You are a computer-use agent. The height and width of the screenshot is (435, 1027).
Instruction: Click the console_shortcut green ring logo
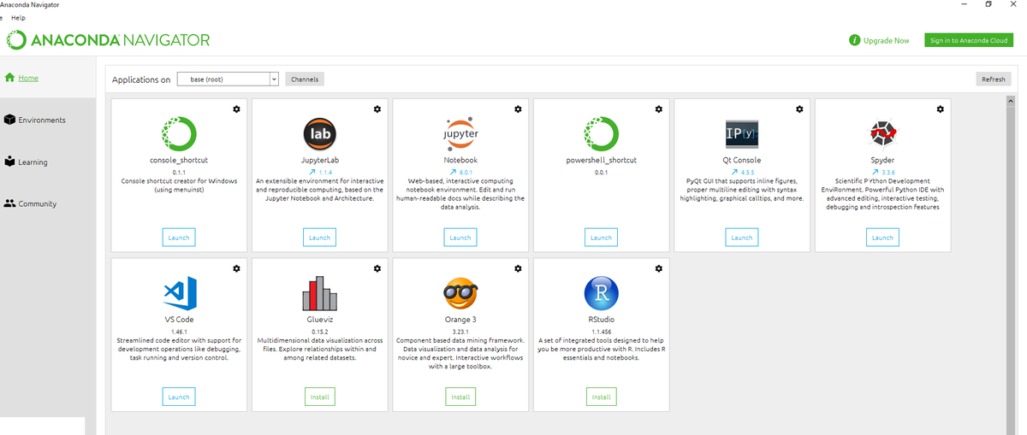point(179,133)
